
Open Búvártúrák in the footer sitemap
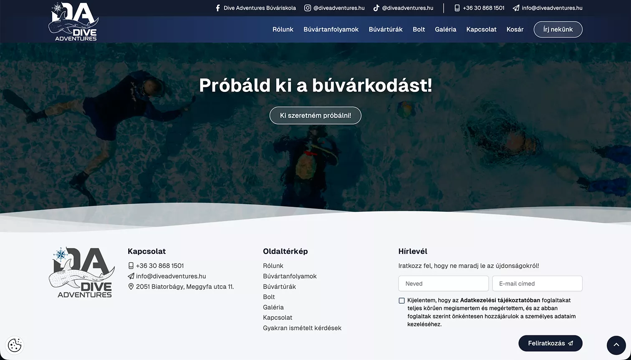click(x=279, y=286)
